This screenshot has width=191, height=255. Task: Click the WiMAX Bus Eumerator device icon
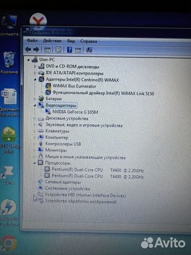pyautogui.click(x=48, y=85)
